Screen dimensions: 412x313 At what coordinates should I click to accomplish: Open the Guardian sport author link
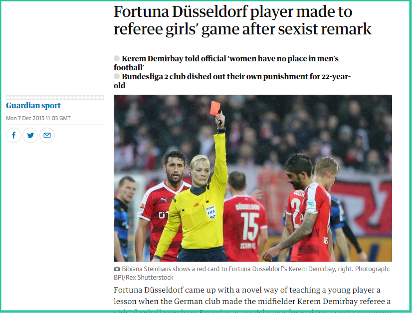point(33,105)
